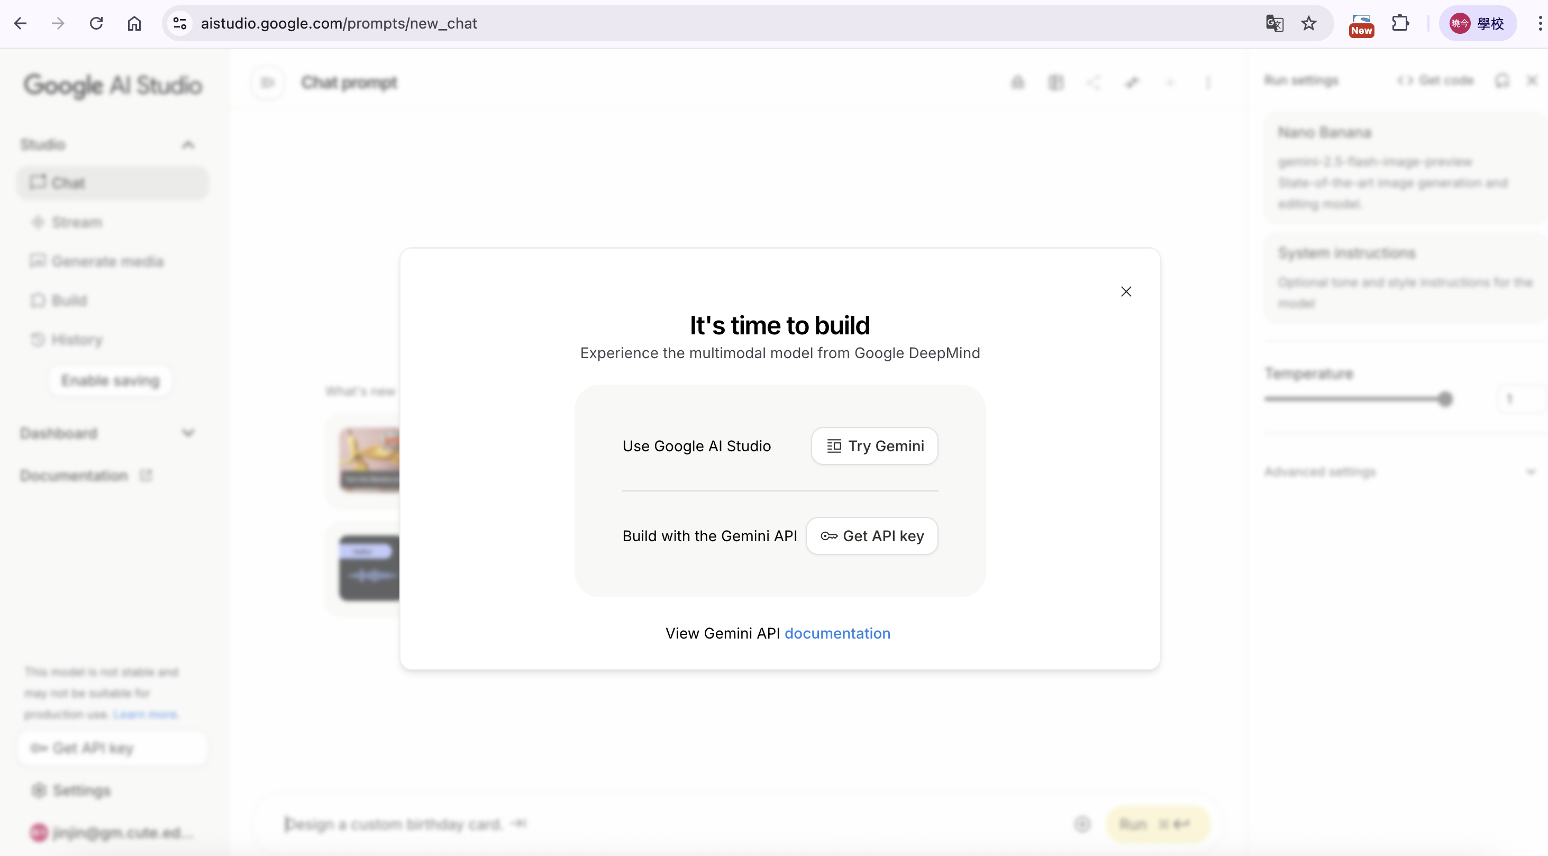Go back with the browser arrow
The width and height of the screenshot is (1548, 856).
pyautogui.click(x=21, y=23)
